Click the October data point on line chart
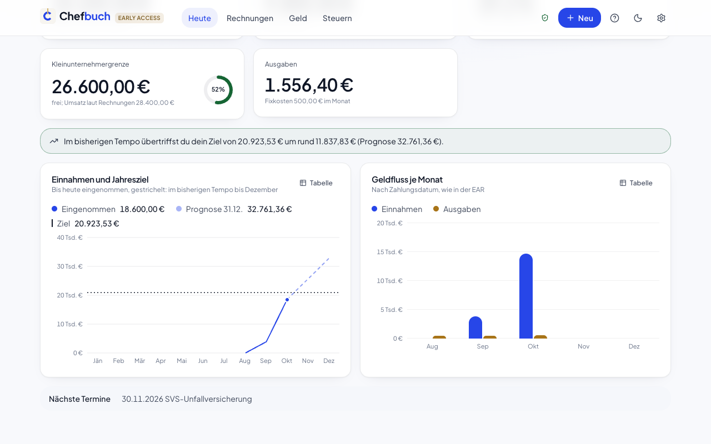Viewport: 711px width, 444px height. click(287, 300)
